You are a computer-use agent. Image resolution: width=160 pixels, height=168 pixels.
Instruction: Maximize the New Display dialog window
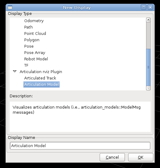(144, 7)
